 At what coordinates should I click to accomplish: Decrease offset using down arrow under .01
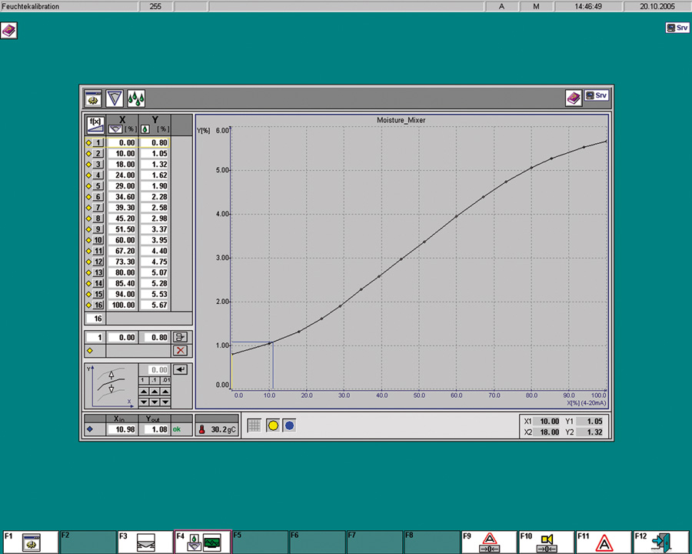[x=165, y=402]
